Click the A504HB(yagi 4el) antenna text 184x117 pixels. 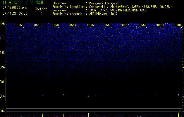[103, 14]
